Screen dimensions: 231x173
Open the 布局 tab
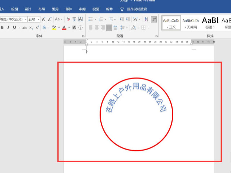(x=42, y=9)
